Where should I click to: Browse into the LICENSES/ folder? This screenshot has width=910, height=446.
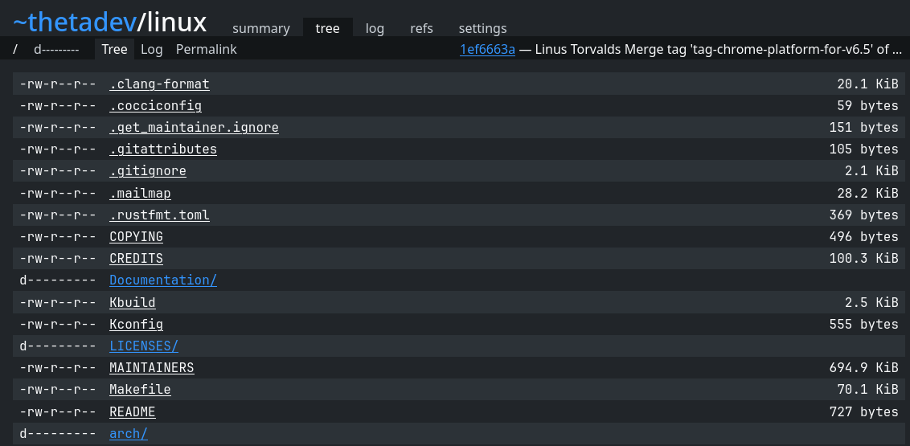(143, 346)
